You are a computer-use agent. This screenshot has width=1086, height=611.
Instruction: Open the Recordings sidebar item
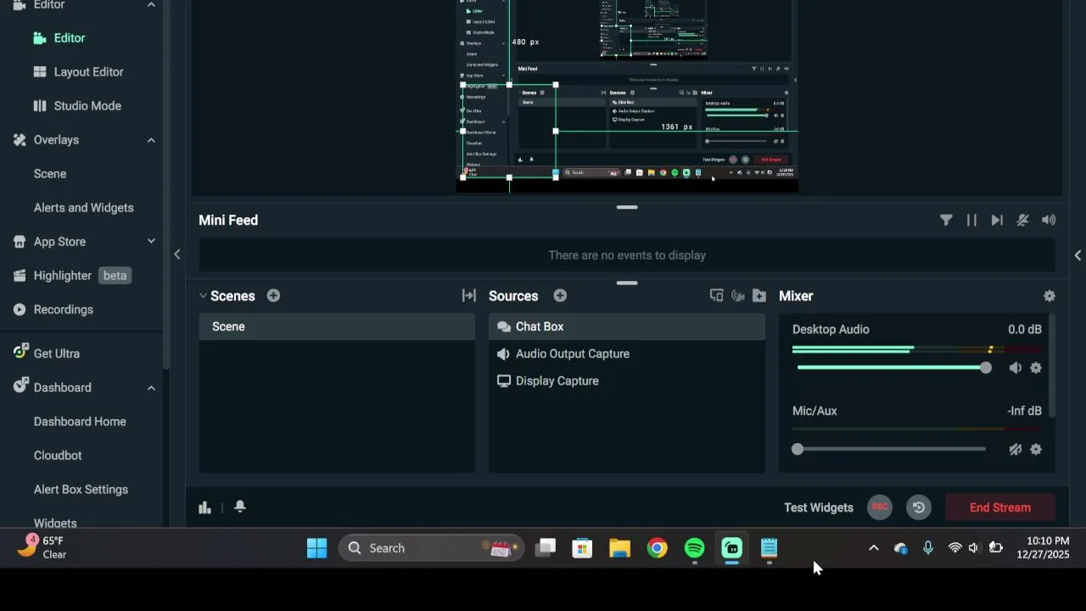pos(64,310)
